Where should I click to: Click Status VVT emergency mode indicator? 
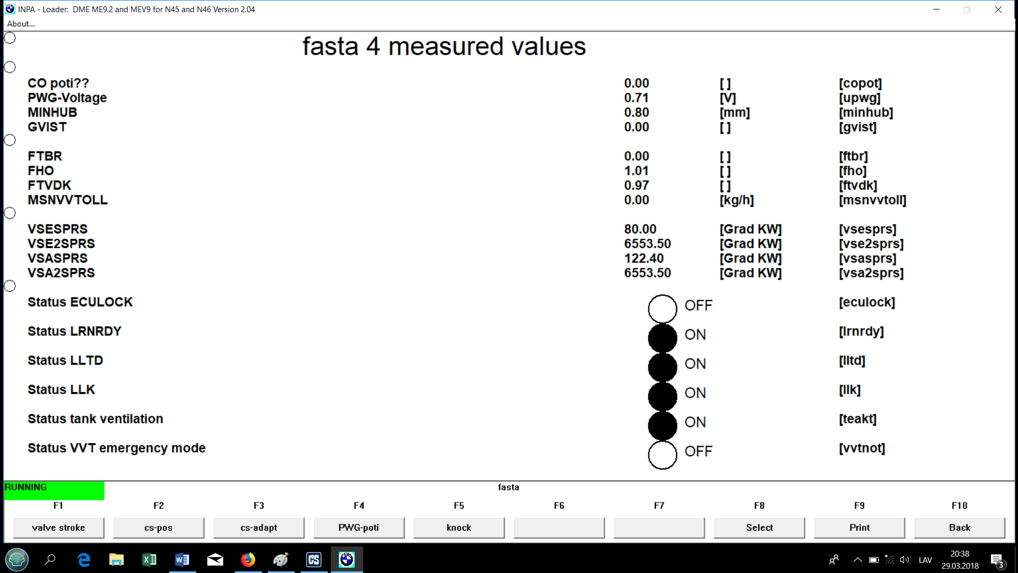coord(662,455)
